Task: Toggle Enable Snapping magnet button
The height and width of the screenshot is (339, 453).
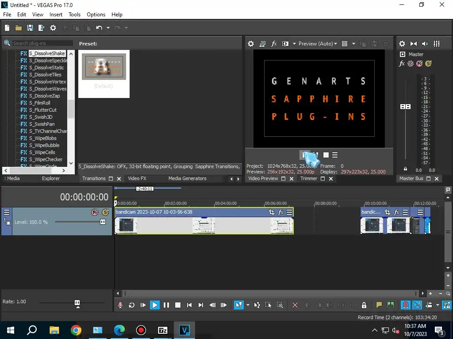Action: [x=406, y=305]
